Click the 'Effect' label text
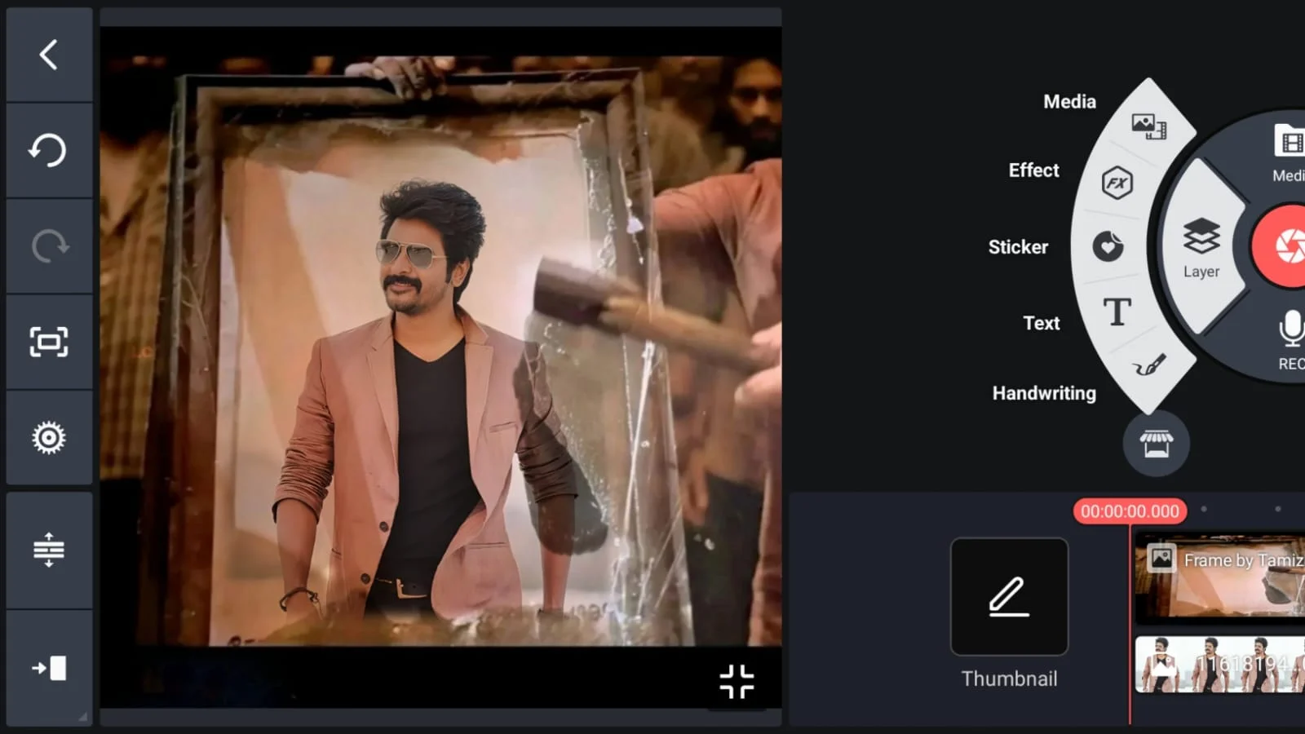The height and width of the screenshot is (734, 1305). (1033, 170)
